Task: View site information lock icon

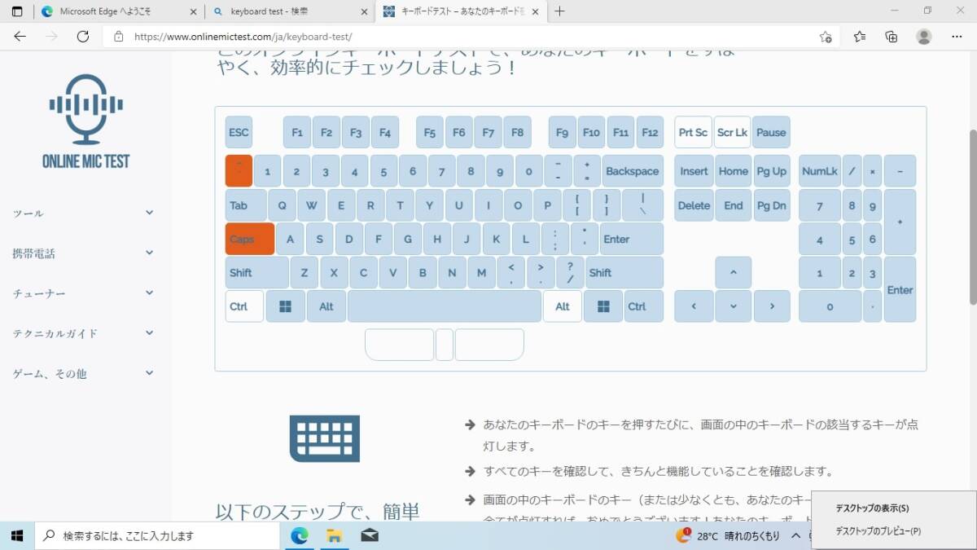Action: click(x=119, y=37)
